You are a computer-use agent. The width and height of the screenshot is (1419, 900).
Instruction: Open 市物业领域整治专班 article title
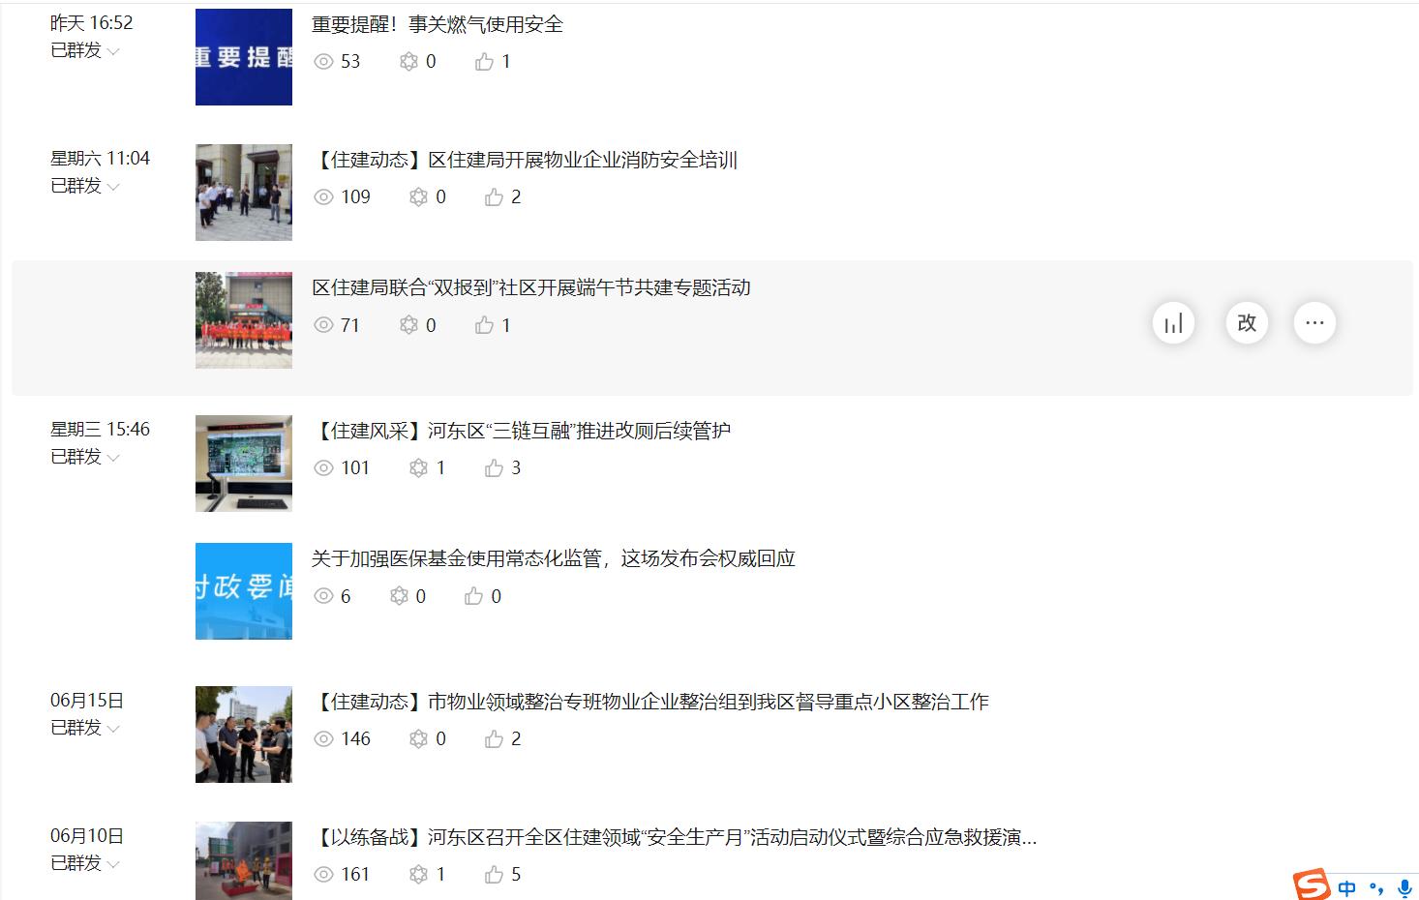click(x=650, y=702)
